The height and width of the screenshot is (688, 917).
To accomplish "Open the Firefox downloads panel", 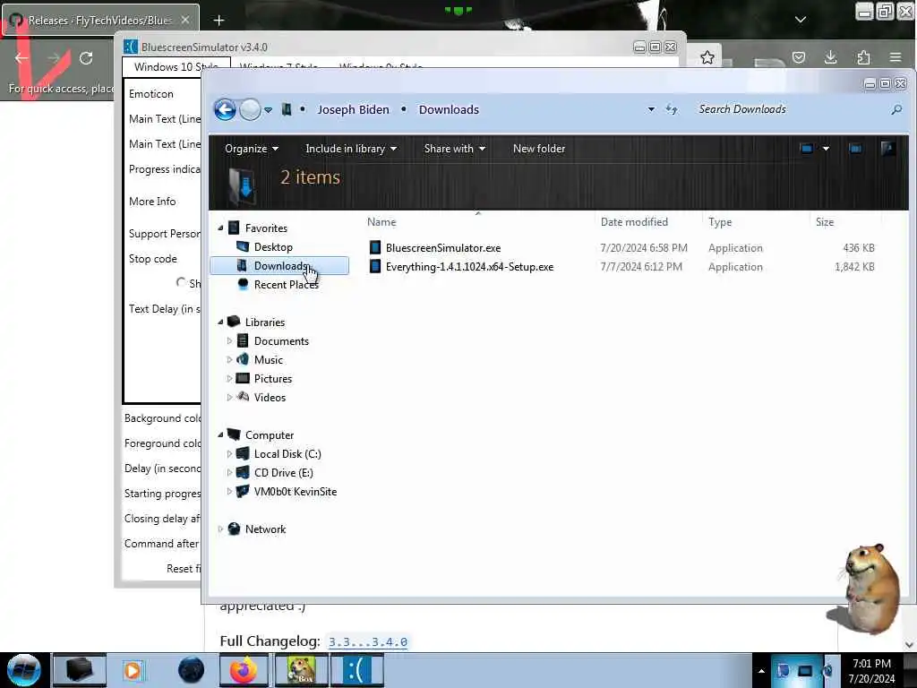I will pyautogui.click(x=830, y=57).
